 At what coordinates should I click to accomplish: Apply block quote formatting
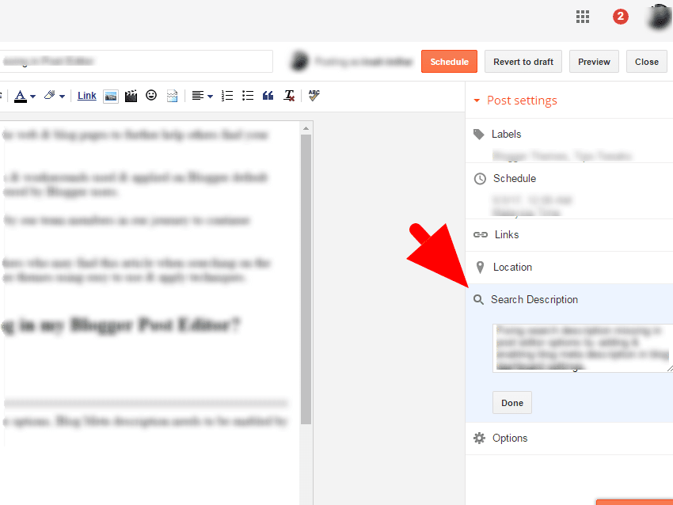click(268, 95)
